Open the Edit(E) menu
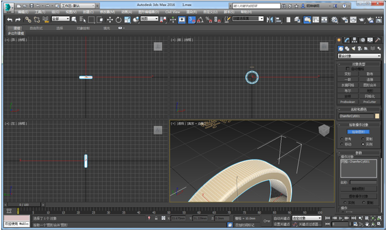The height and width of the screenshot is (231, 387). (23, 12)
